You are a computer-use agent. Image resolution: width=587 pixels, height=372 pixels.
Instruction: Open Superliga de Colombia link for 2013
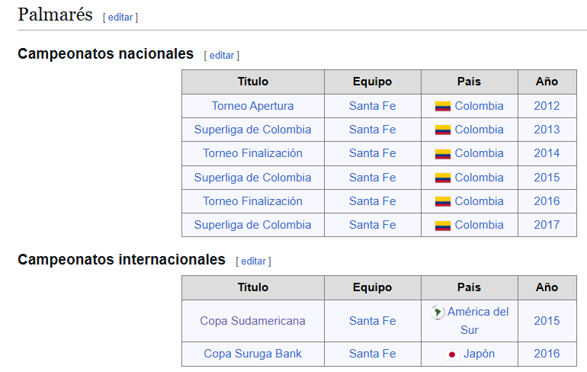point(252,130)
